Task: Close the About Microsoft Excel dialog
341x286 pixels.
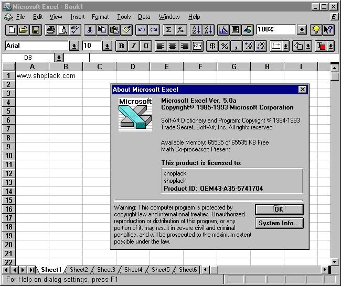Action: click(x=303, y=90)
